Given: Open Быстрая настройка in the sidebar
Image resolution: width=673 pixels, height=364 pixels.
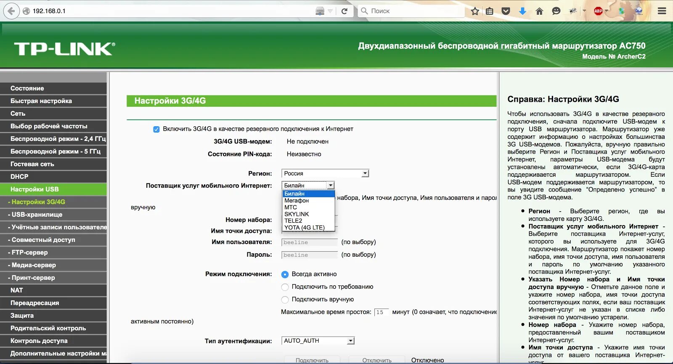Looking at the screenshot, I should point(53,101).
